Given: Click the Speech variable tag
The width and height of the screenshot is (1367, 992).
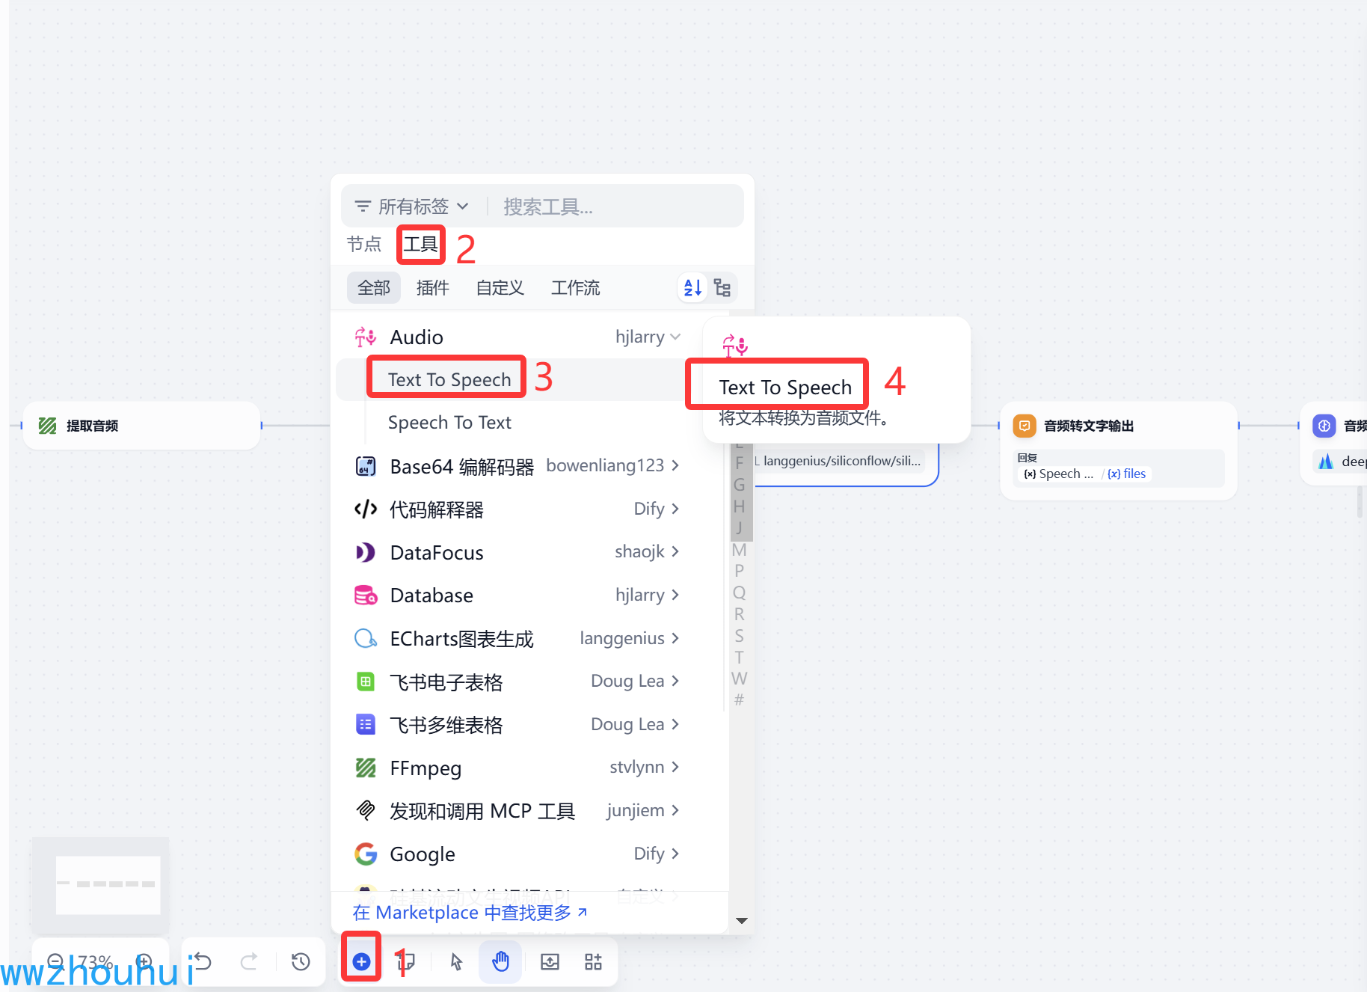Looking at the screenshot, I should click(1058, 474).
